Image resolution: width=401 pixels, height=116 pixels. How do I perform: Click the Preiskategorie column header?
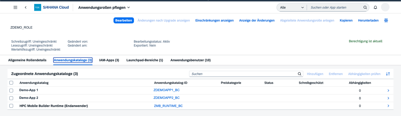(231, 83)
